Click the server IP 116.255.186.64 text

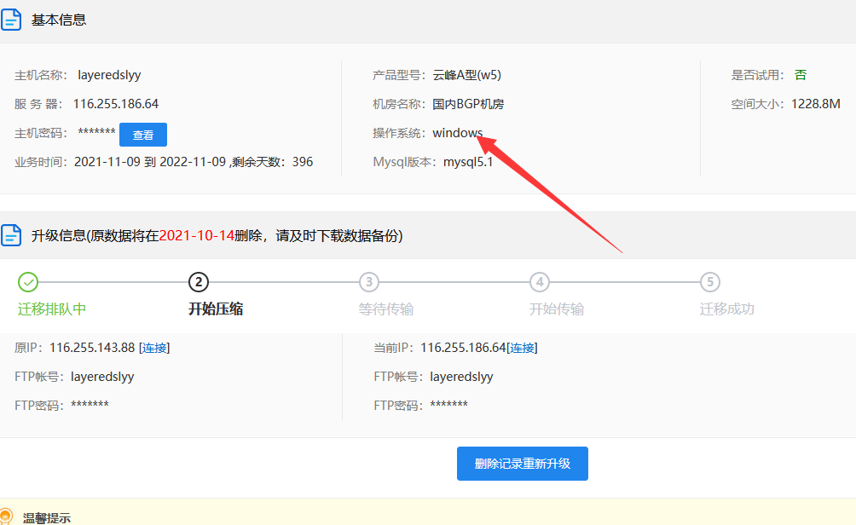point(116,104)
